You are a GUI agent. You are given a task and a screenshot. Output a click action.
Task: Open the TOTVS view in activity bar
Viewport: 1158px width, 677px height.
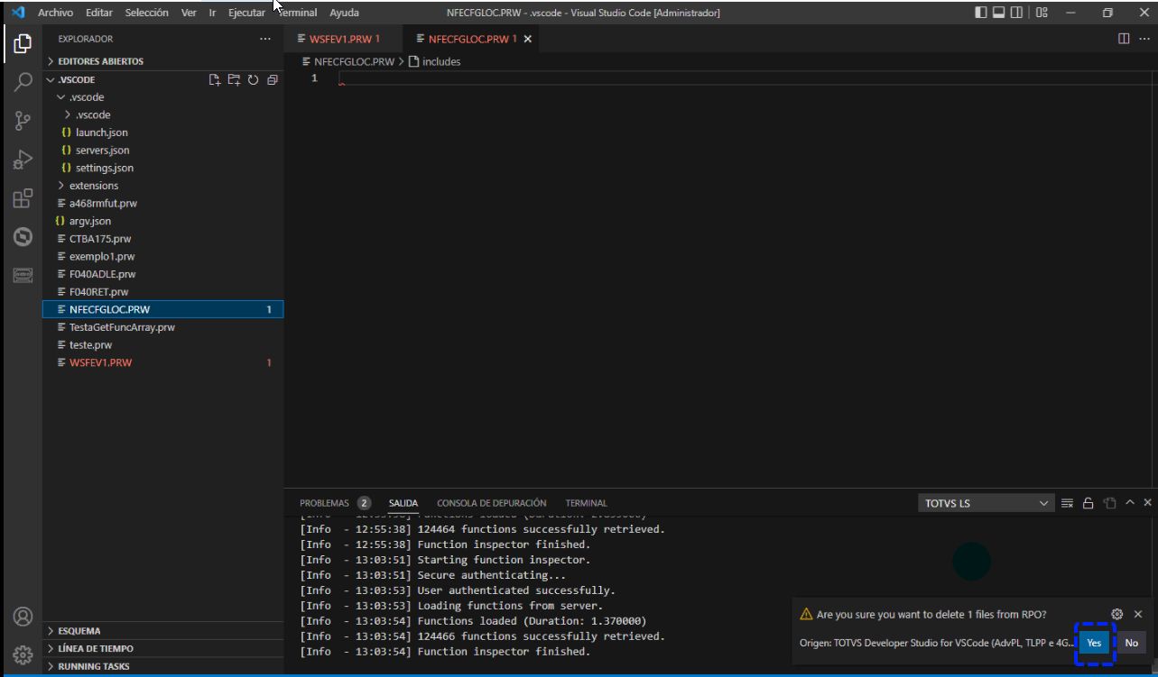[23, 237]
